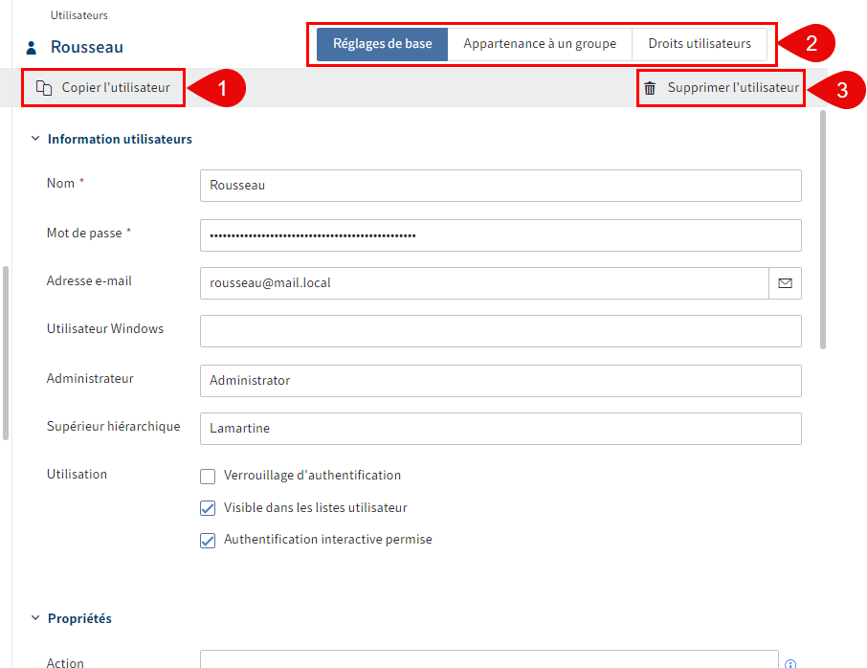
Task: Disable Authentification interactive permise
Action: tap(208, 541)
